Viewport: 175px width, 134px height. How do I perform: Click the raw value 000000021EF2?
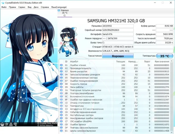pos(162,124)
